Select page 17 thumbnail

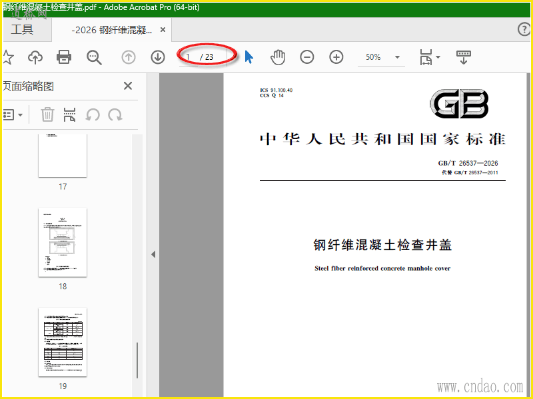click(x=63, y=156)
